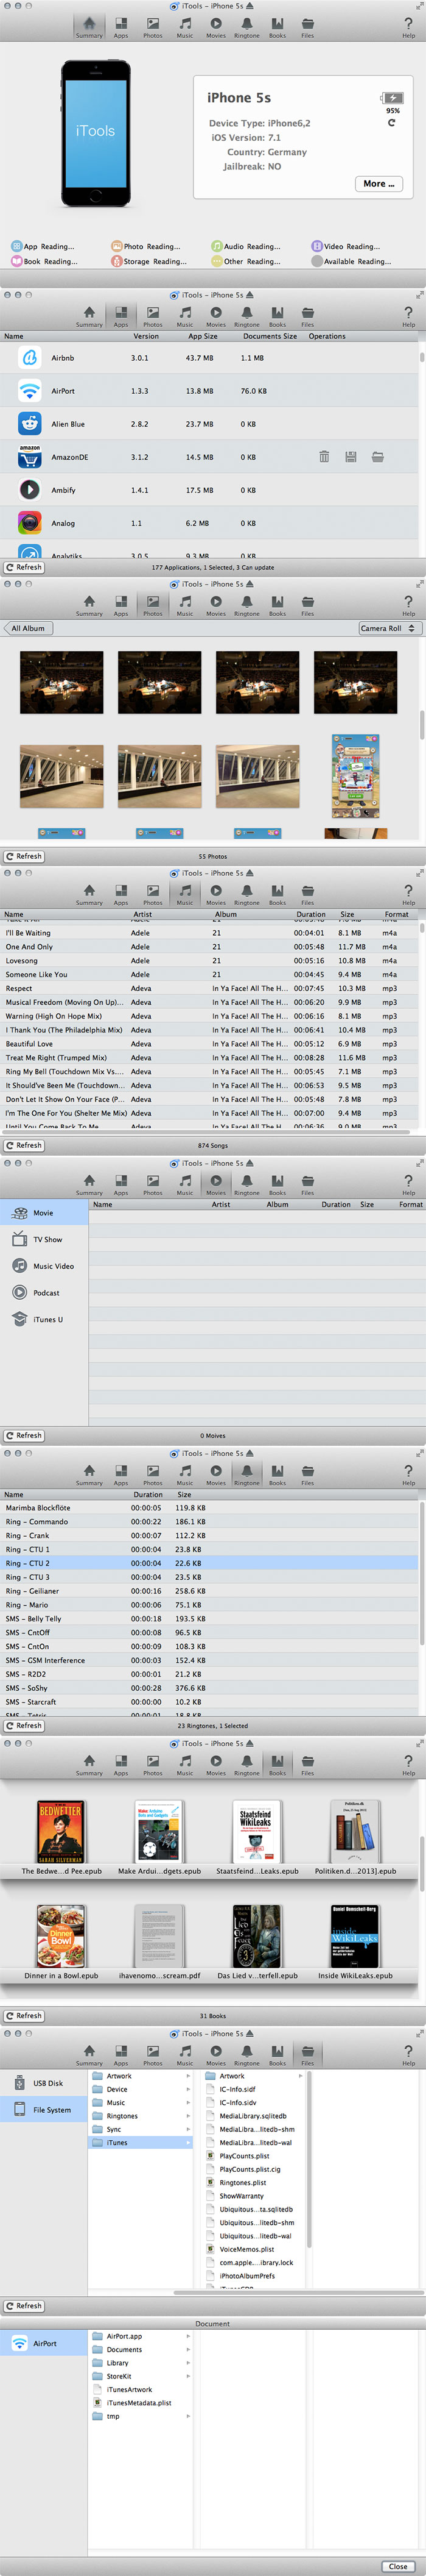Select TV Show in the media sidebar
Viewport: 426px width, 2576px height.
(x=44, y=1240)
